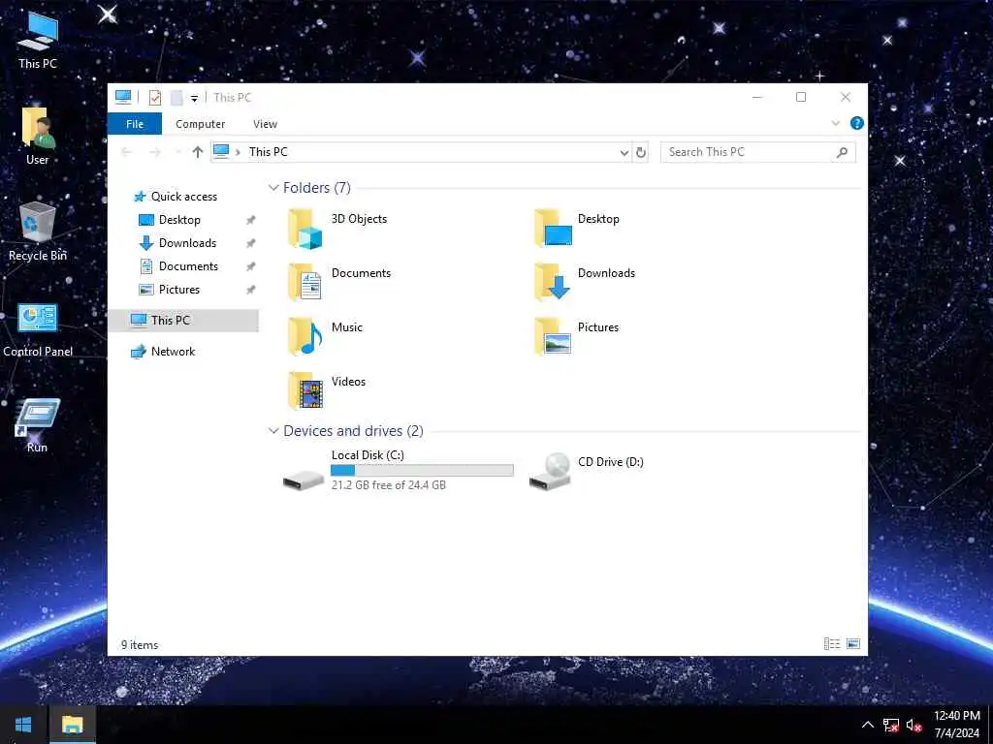Open the 3D Objects folder icon
Image resolution: width=993 pixels, height=744 pixels.
305,229
